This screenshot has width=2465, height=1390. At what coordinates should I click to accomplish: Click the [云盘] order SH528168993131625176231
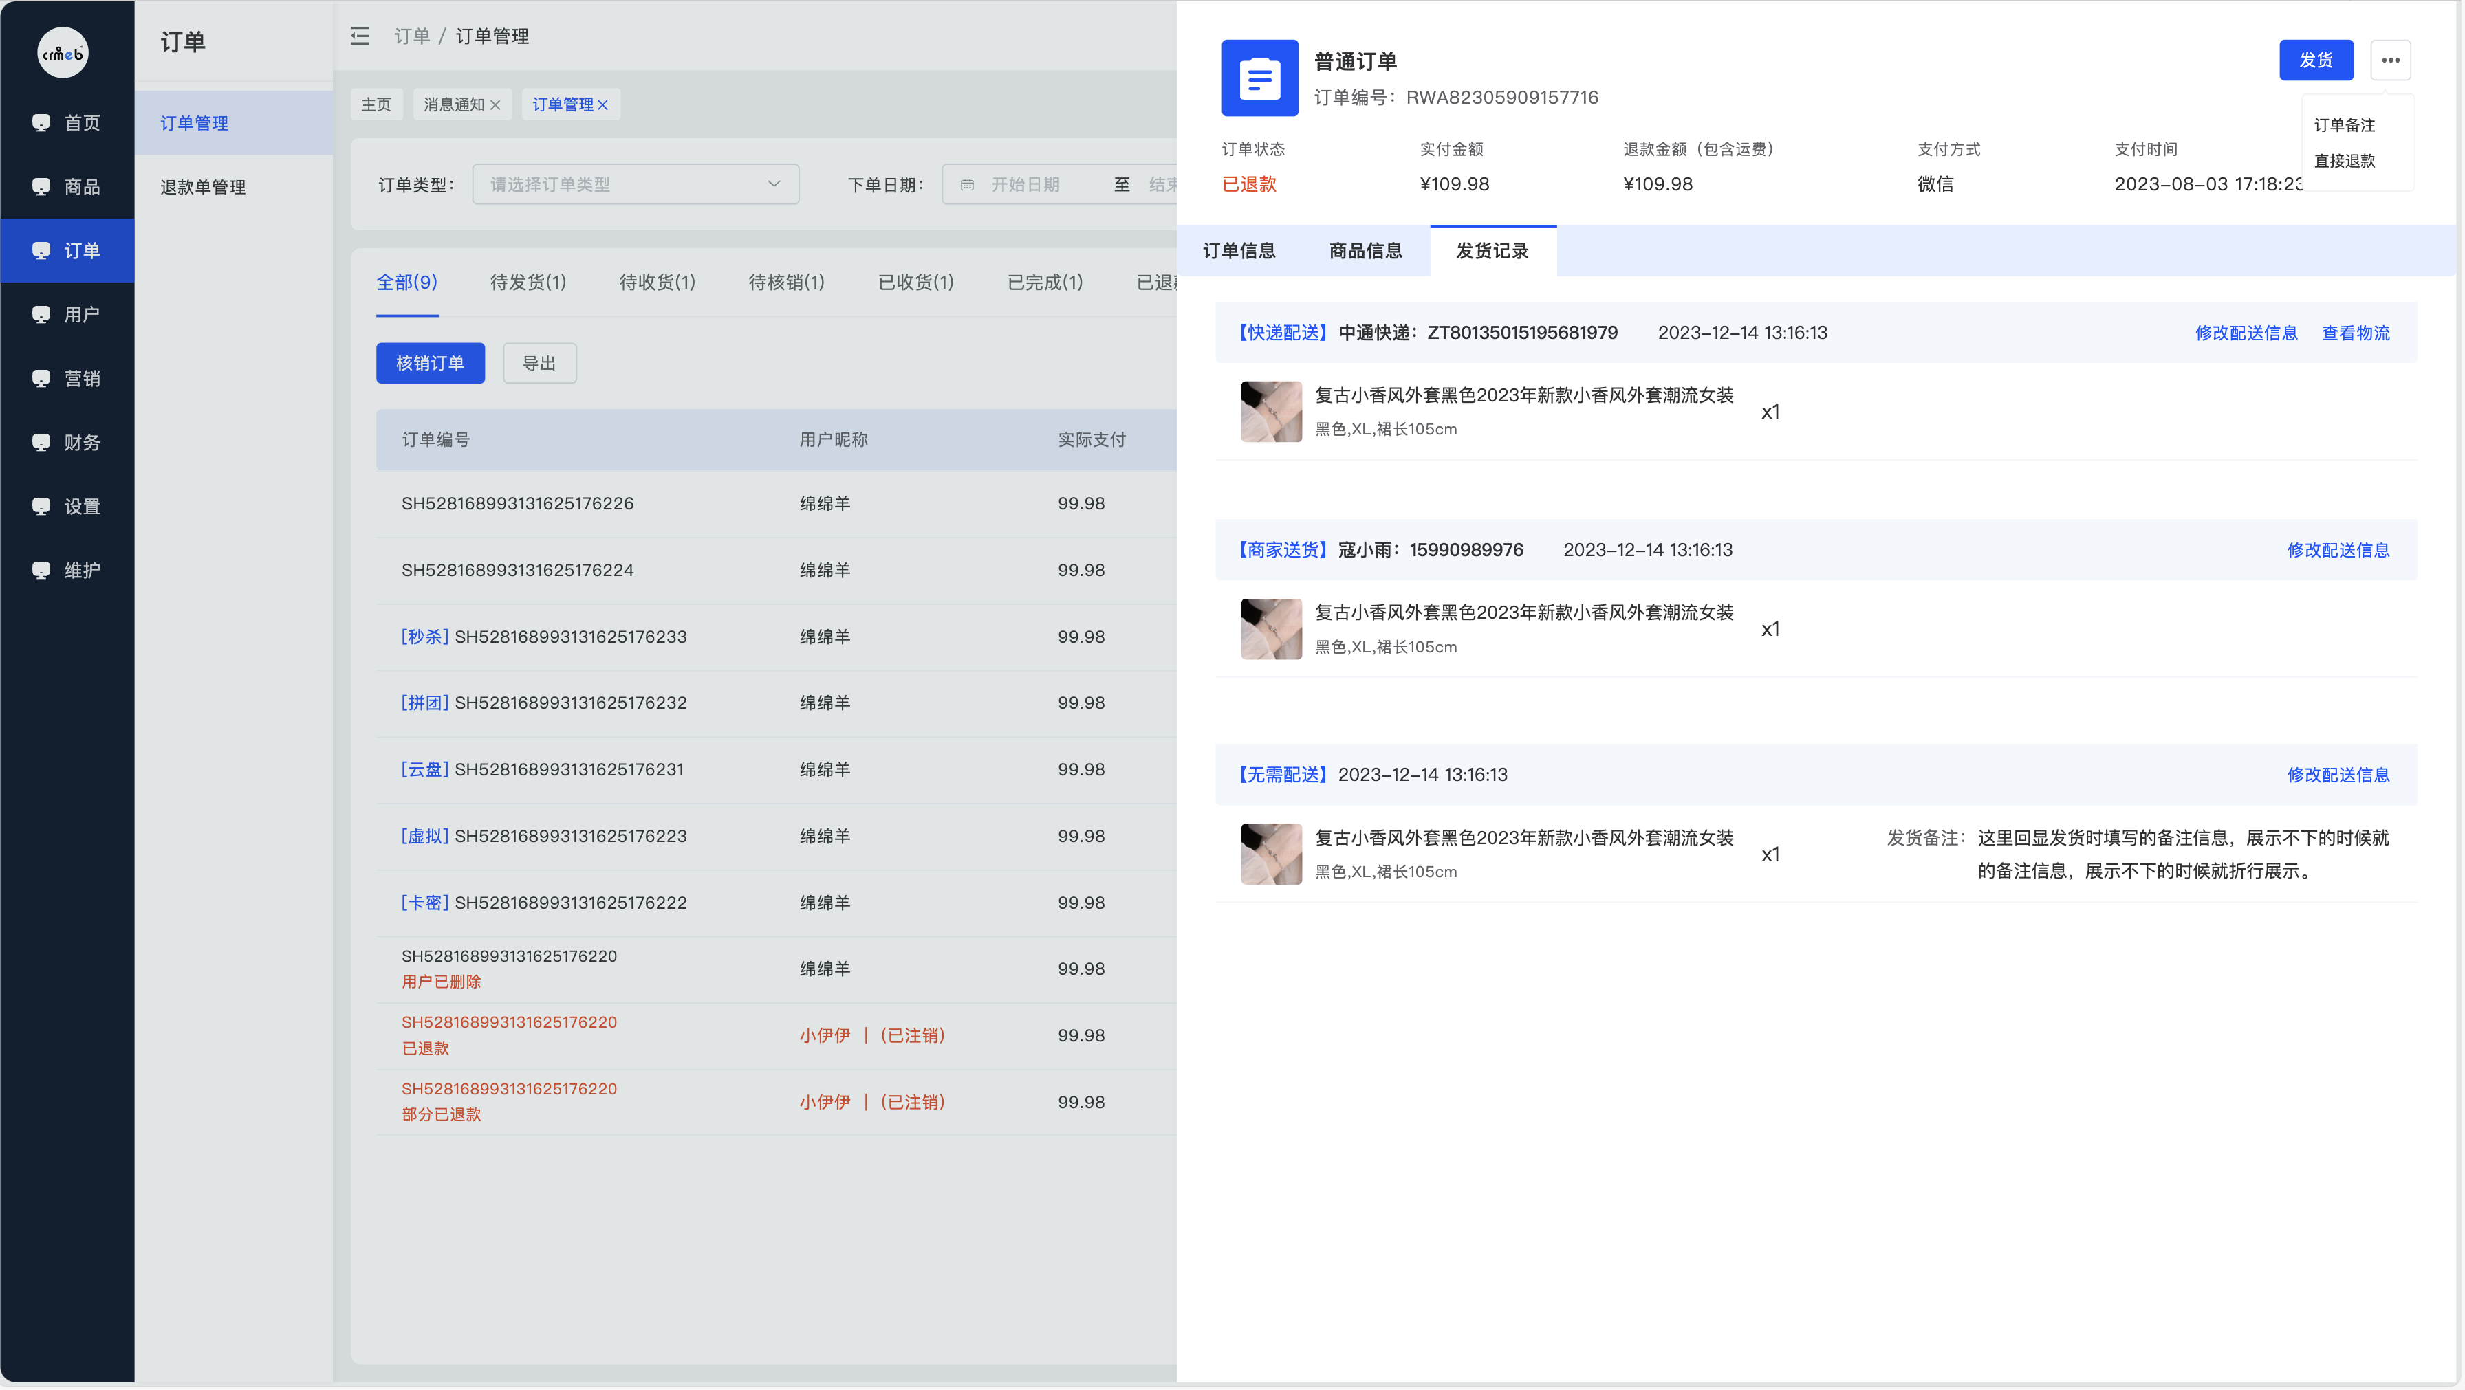[543, 770]
